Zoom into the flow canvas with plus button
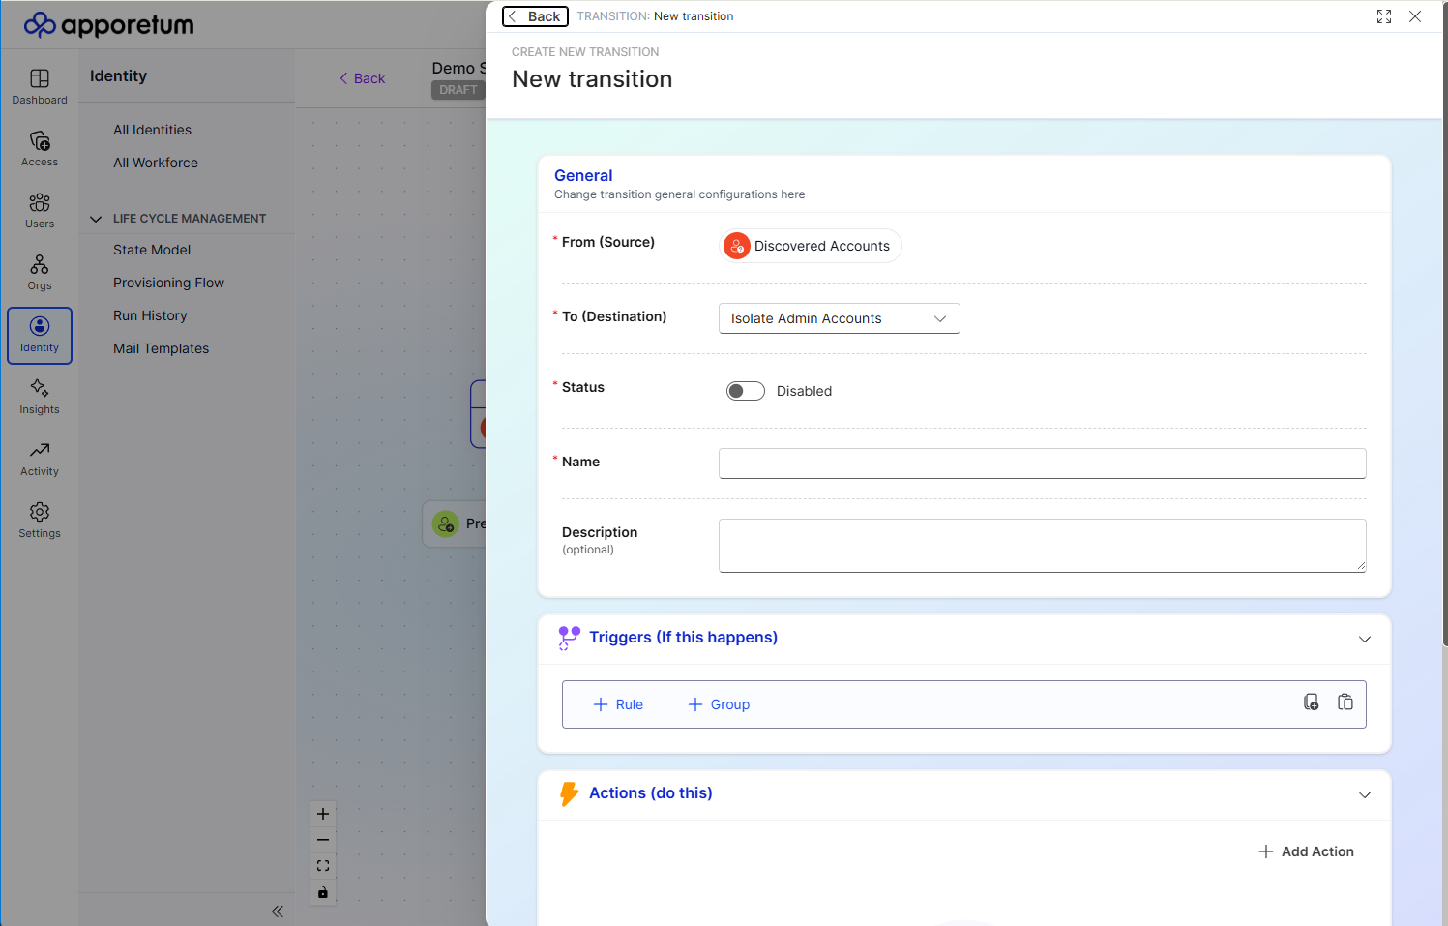 (x=323, y=814)
